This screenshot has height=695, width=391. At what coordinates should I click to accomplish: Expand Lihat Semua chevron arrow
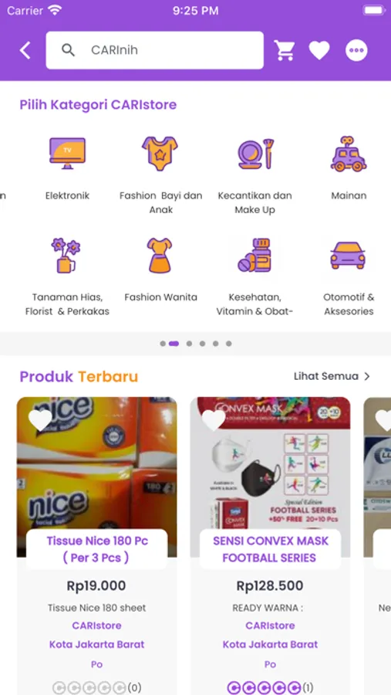[366, 377]
